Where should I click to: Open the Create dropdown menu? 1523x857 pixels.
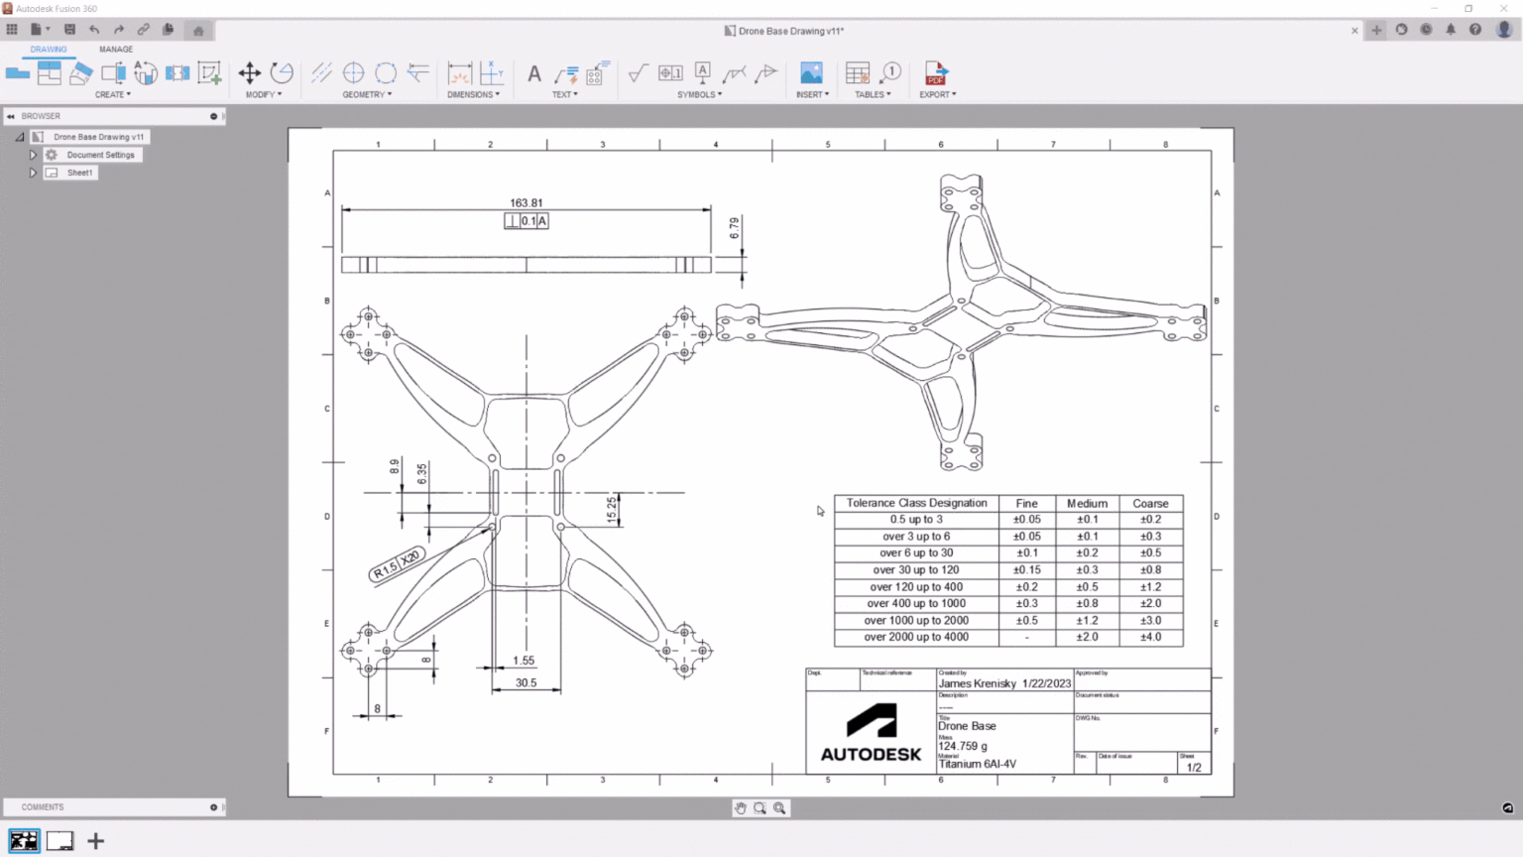(112, 94)
